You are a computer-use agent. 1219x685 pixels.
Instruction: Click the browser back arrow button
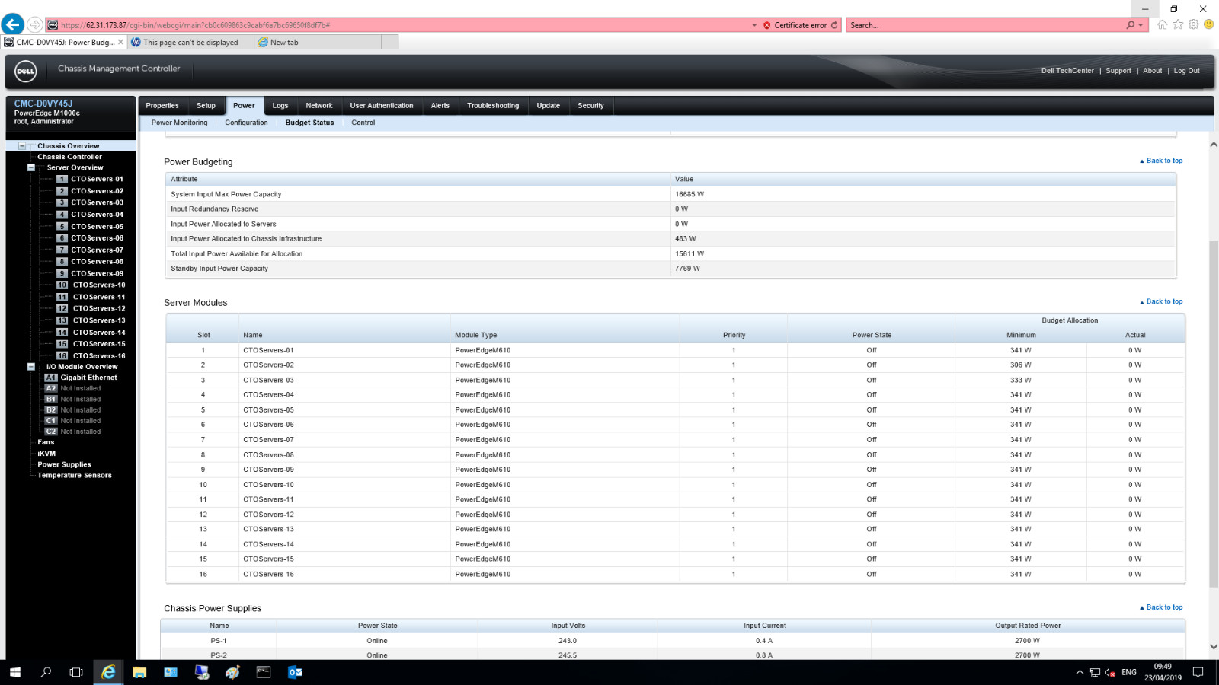[12, 24]
